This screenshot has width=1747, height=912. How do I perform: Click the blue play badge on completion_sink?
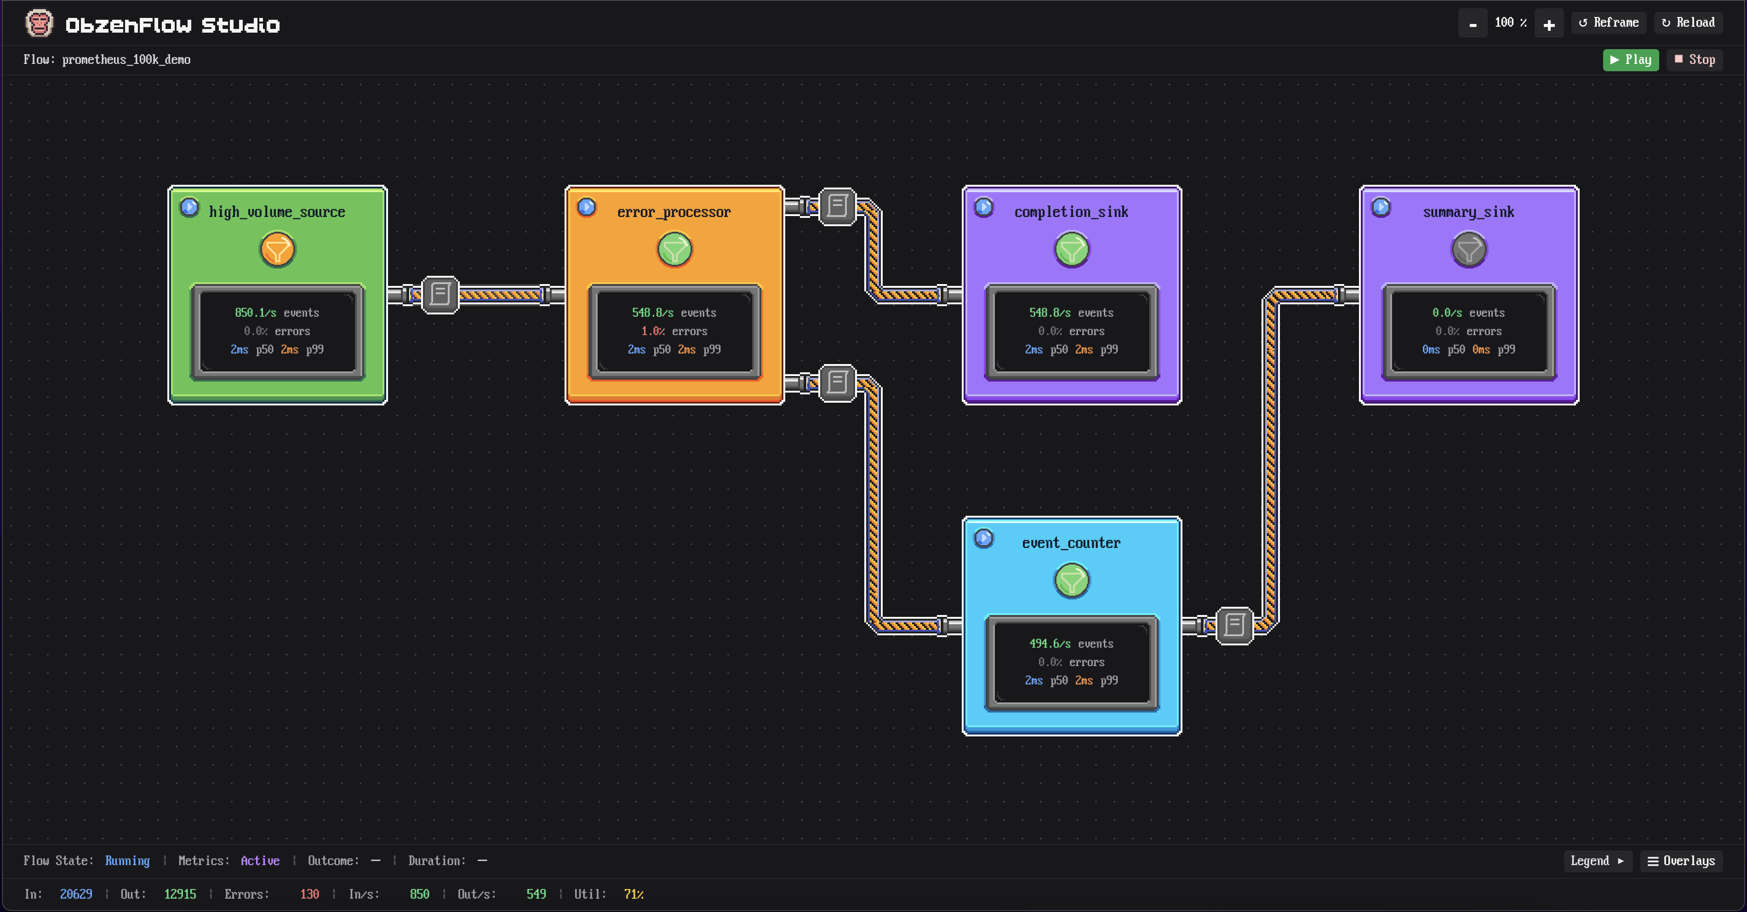coord(984,207)
